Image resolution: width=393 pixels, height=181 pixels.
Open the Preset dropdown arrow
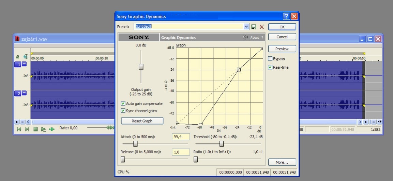(246, 27)
